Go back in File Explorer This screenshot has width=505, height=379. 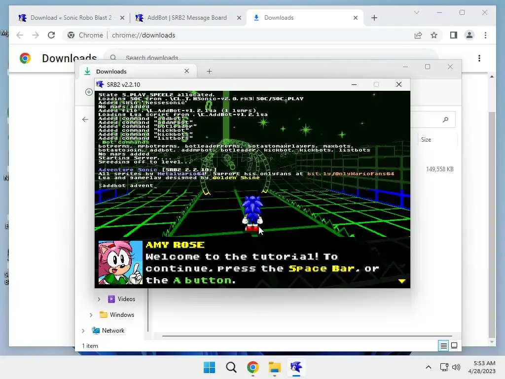(x=85, y=119)
